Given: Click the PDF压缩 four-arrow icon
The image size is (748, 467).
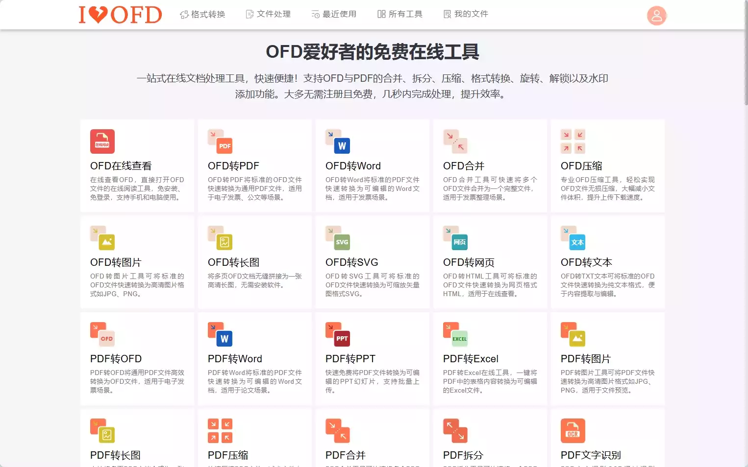Looking at the screenshot, I should pos(220,431).
